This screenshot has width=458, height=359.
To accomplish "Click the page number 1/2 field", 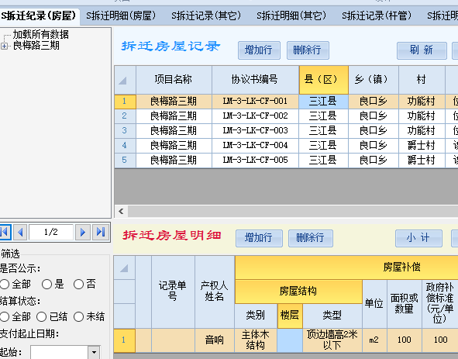I will (51, 233).
